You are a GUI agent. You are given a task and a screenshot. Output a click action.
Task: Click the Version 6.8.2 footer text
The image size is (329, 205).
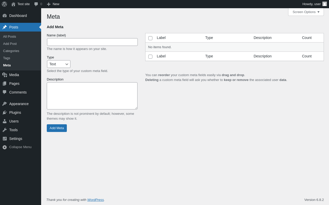click(314, 200)
